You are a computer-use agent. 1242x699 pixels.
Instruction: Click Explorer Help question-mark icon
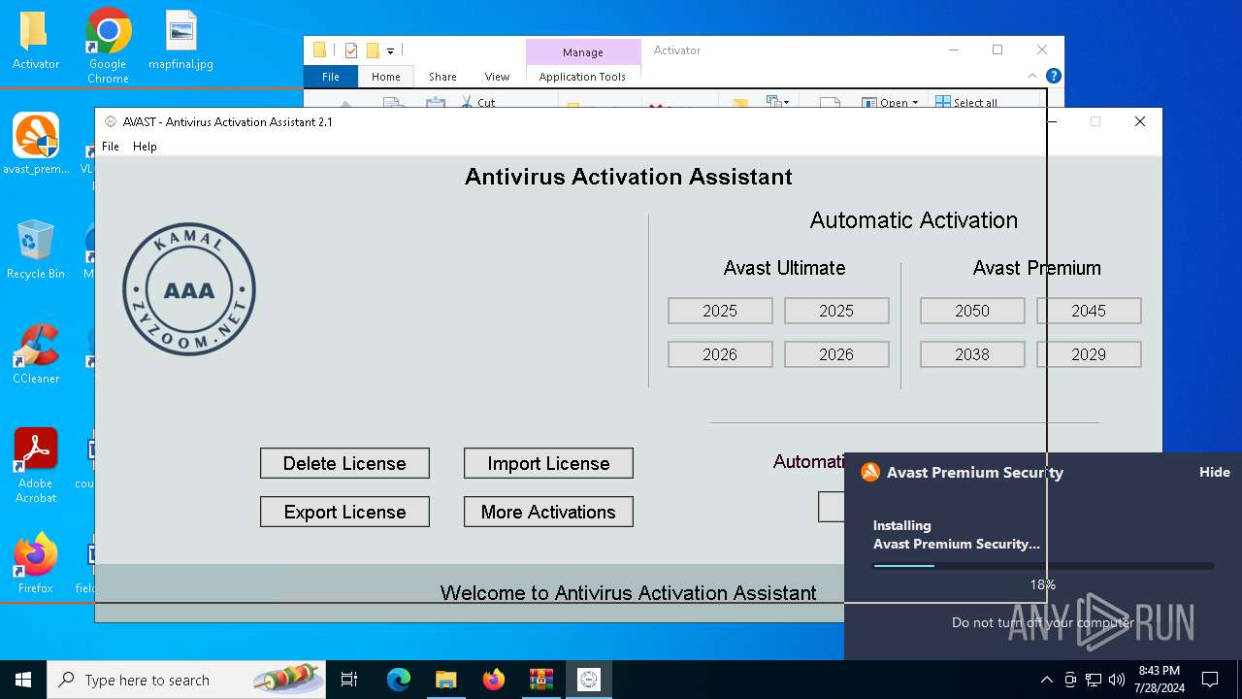tap(1054, 76)
